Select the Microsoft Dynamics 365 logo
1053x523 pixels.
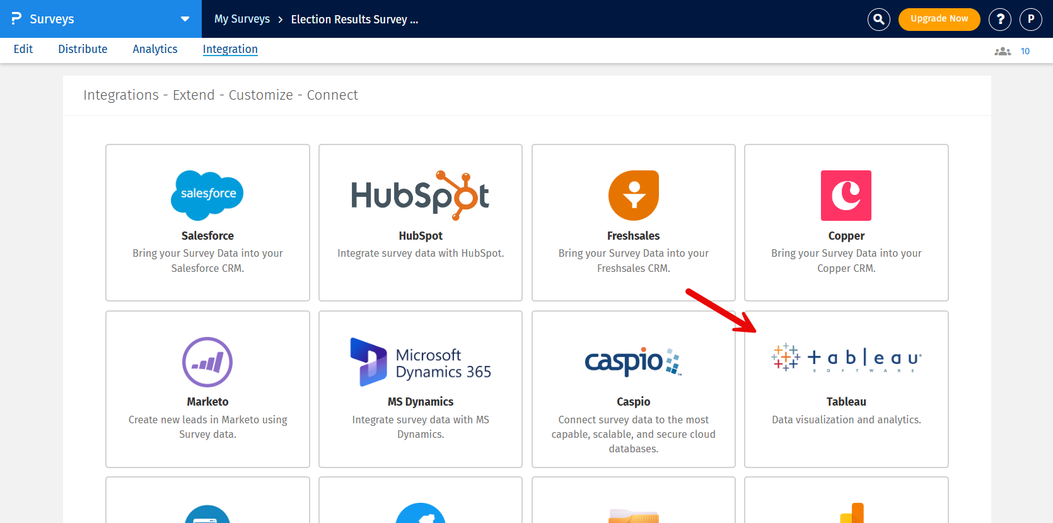(x=421, y=362)
